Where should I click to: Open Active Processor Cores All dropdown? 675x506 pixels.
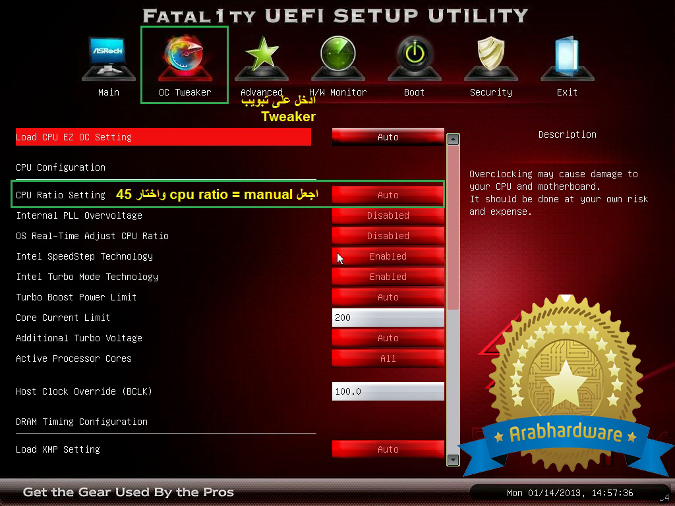click(388, 358)
